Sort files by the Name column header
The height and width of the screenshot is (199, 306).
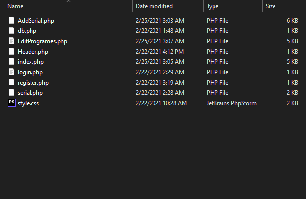coord(16,6)
